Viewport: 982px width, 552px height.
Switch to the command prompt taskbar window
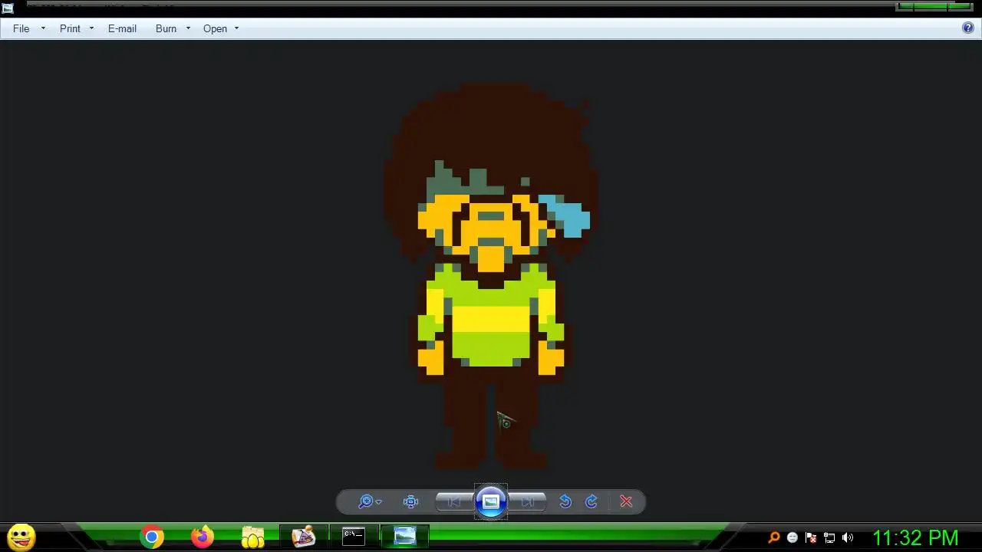[354, 536]
